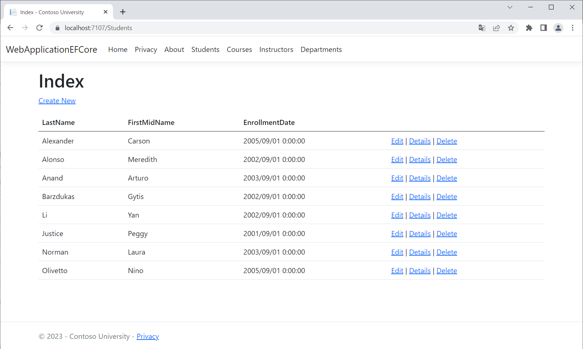Go to the Courses nav item

[x=239, y=49]
